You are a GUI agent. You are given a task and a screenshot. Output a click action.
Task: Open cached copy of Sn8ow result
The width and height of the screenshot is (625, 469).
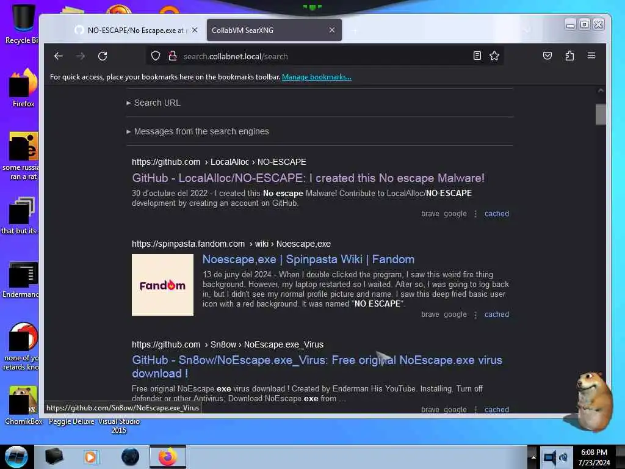pos(496,410)
